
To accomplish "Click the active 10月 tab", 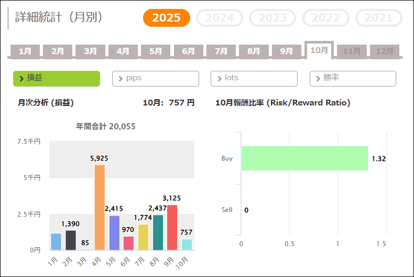I will tap(319, 50).
